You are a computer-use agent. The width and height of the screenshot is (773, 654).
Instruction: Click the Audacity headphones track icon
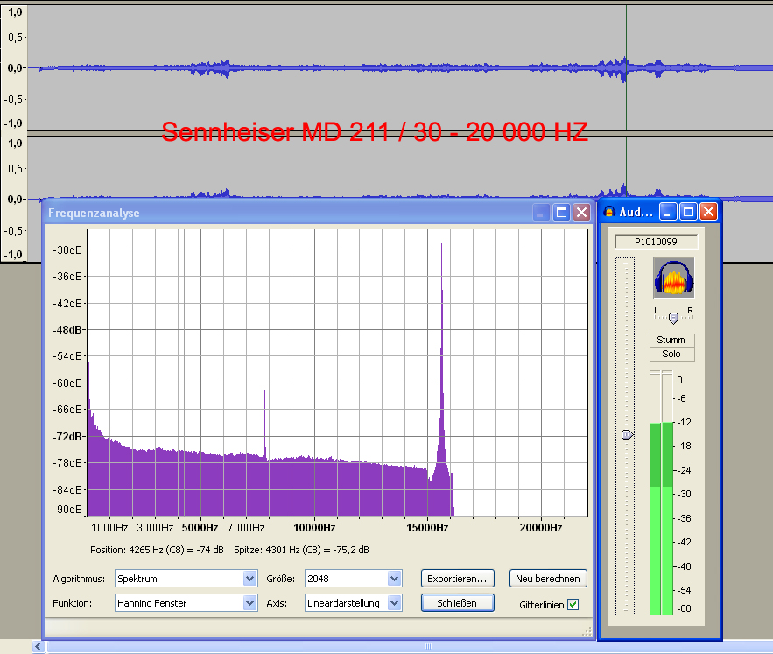pyautogui.click(x=673, y=278)
